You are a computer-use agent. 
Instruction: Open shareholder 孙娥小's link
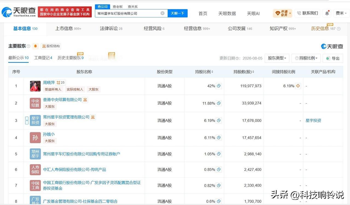(49, 134)
